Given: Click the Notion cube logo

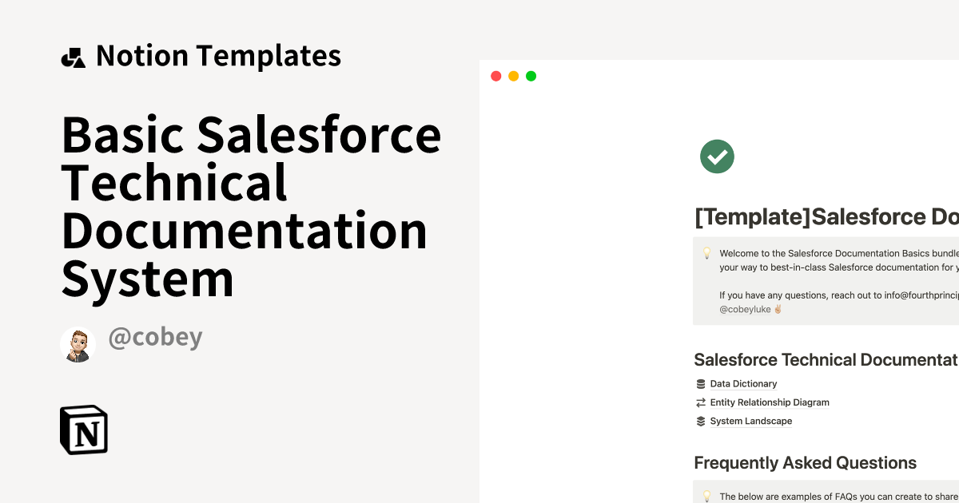Looking at the screenshot, I should pos(84,430).
